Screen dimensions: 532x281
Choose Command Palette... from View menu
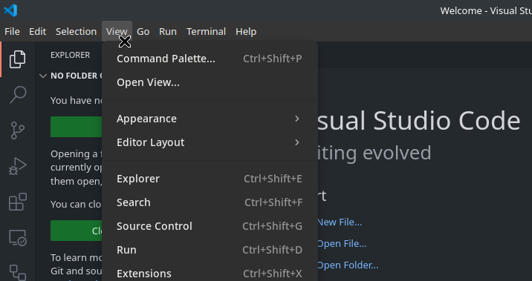coord(210,59)
